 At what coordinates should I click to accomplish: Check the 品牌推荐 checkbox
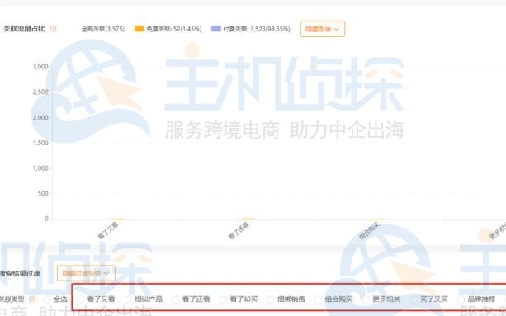coord(461,299)
